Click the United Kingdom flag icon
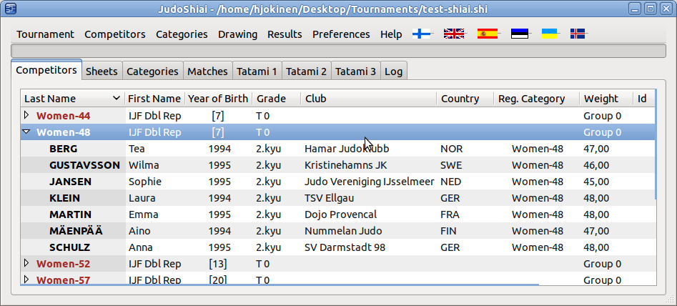Image resolution: width=677 pixels, height=306 pixels. 454,34
